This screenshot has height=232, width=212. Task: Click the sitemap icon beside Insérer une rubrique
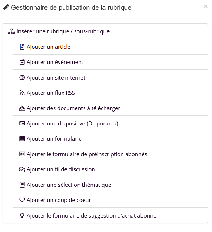pyautogui.click(x=12, y=31)
